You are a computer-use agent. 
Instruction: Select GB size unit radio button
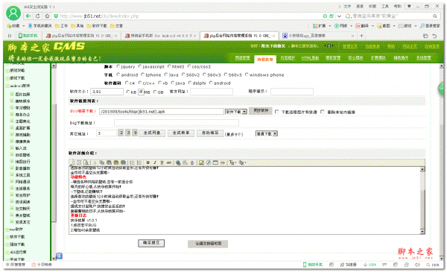tap(155, 92)
